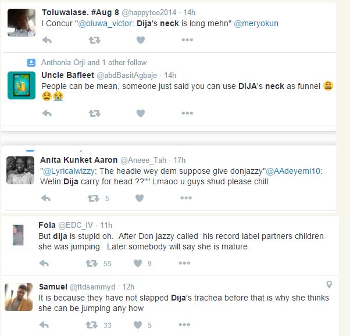Open @meryokun mention link
Image resolution: width=350 pixels, height=336 pixels.
click(256, 23)
